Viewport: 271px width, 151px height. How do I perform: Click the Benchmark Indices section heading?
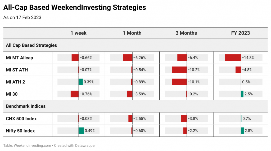tap(26, 106)
